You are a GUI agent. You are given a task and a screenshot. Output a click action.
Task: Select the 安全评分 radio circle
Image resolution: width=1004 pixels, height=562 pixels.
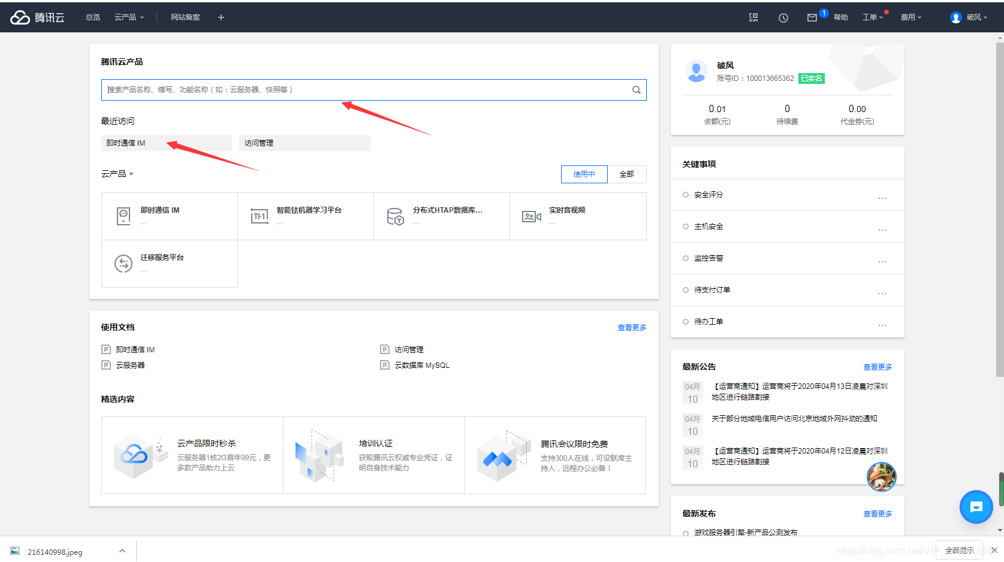[x=686, y=195]
